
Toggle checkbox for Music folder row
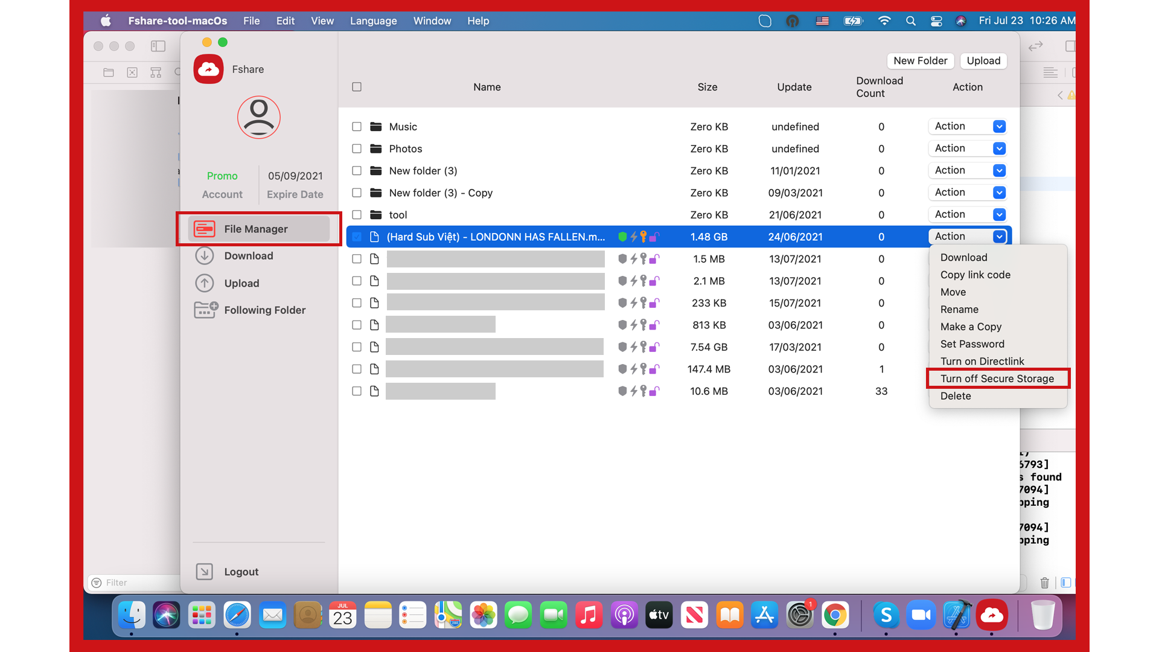click(357, 127)
